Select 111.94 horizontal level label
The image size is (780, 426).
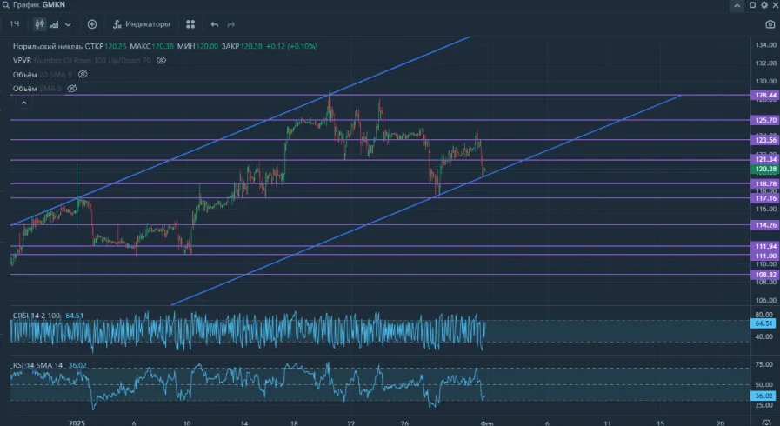point(765,247)
